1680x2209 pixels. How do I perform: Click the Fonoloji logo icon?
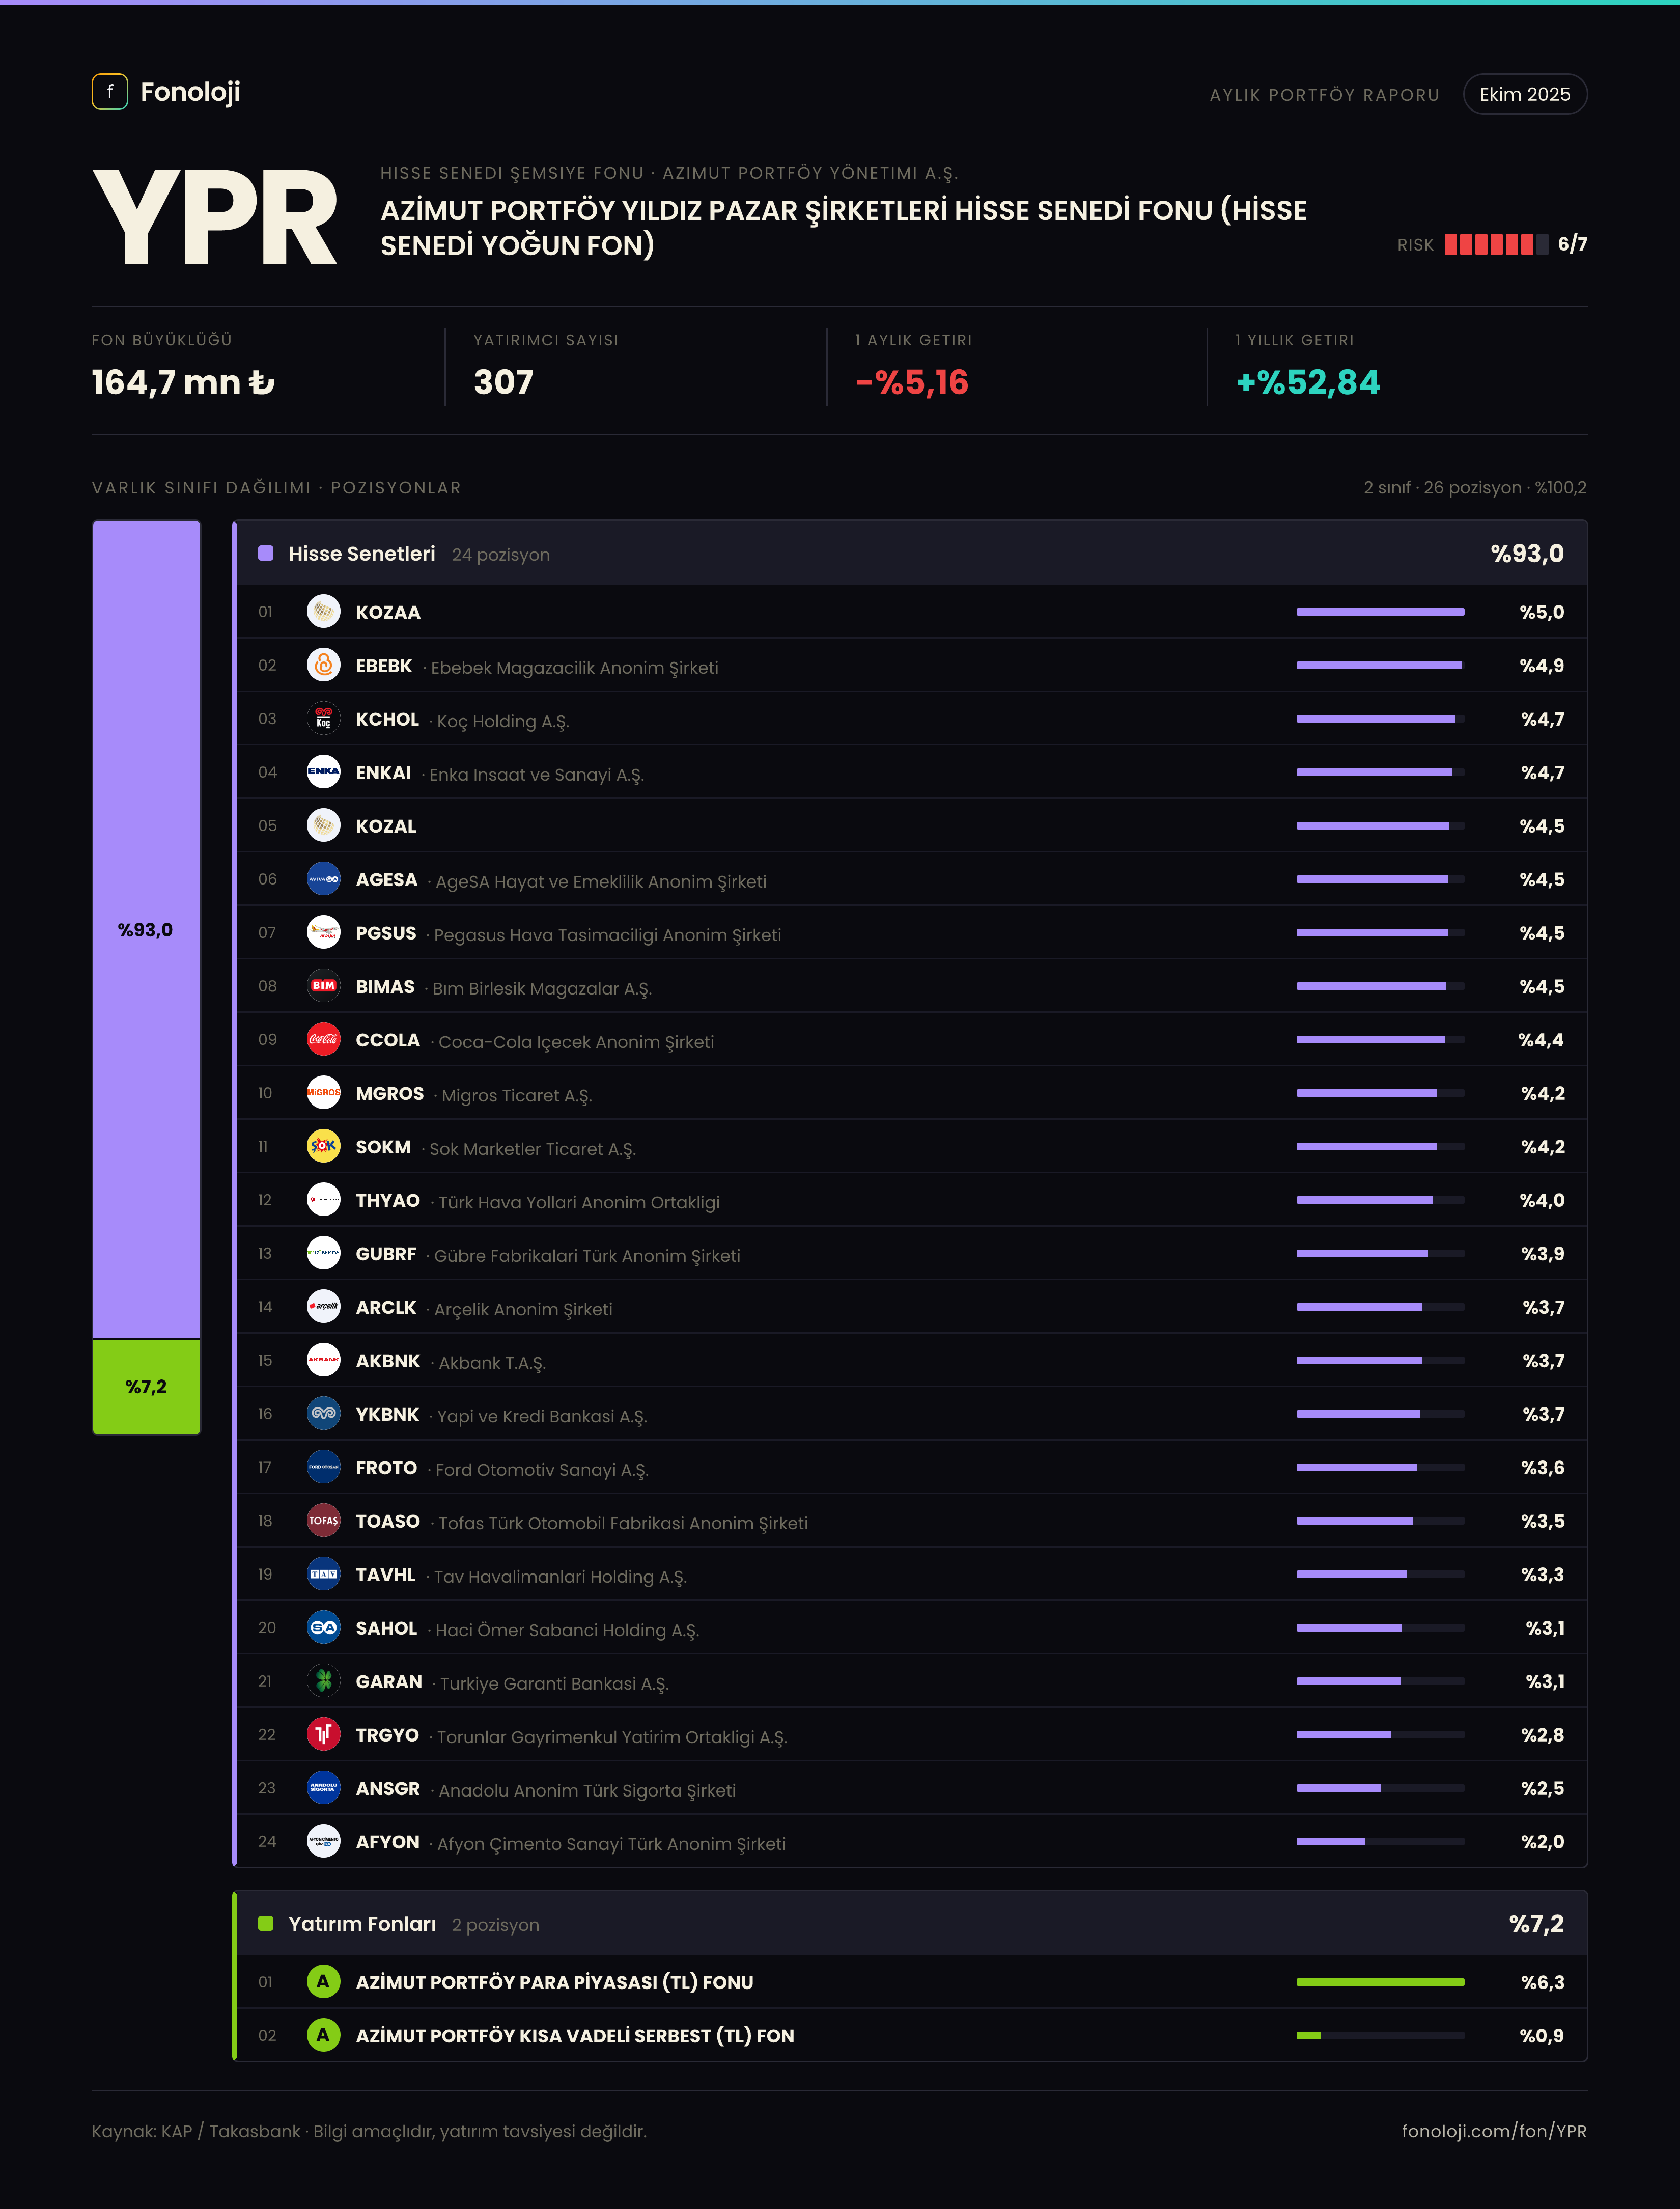(110, 92)
